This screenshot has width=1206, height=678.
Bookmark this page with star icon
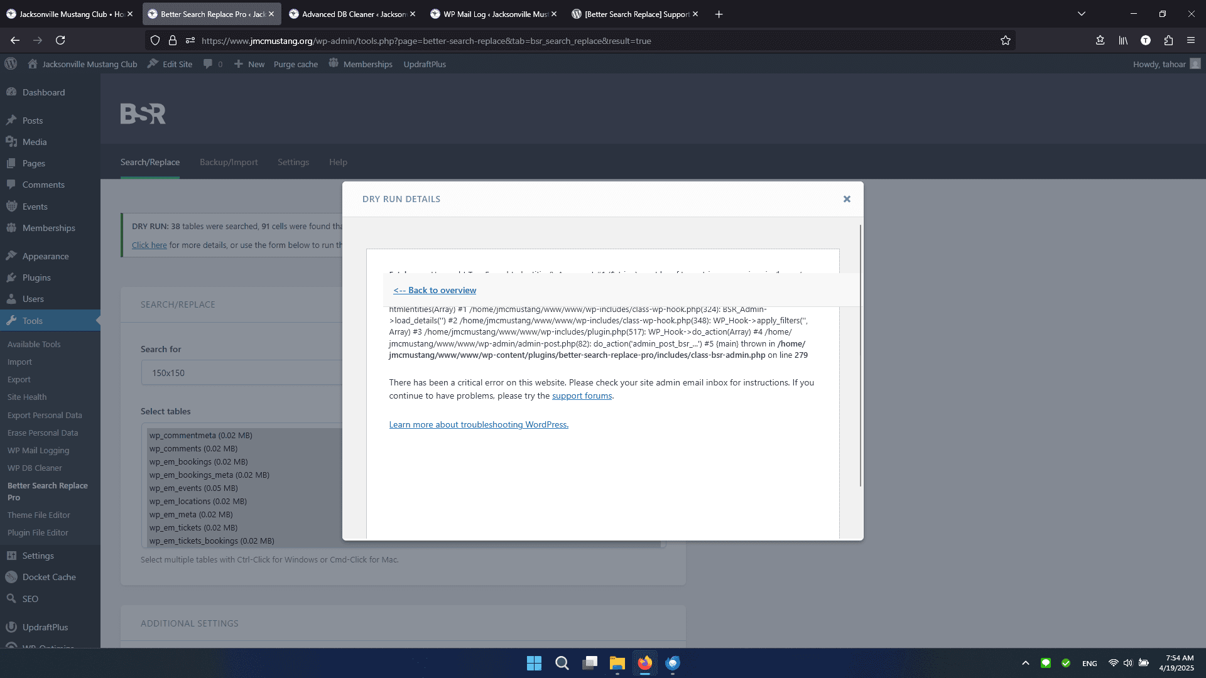(1006, 40)
